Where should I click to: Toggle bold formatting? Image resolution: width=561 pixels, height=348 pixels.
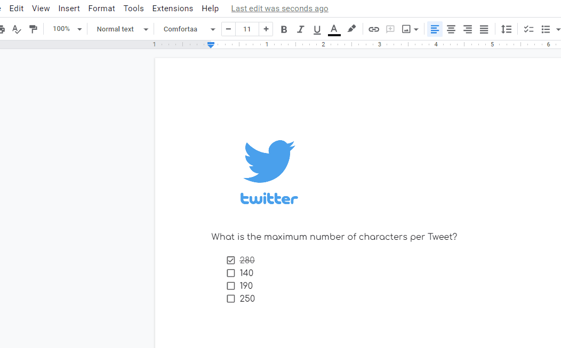[x=284, y=29]
